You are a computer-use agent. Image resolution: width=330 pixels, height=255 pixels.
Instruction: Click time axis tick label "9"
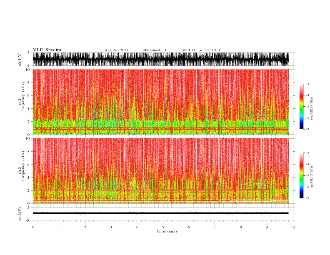coord(267,227)
